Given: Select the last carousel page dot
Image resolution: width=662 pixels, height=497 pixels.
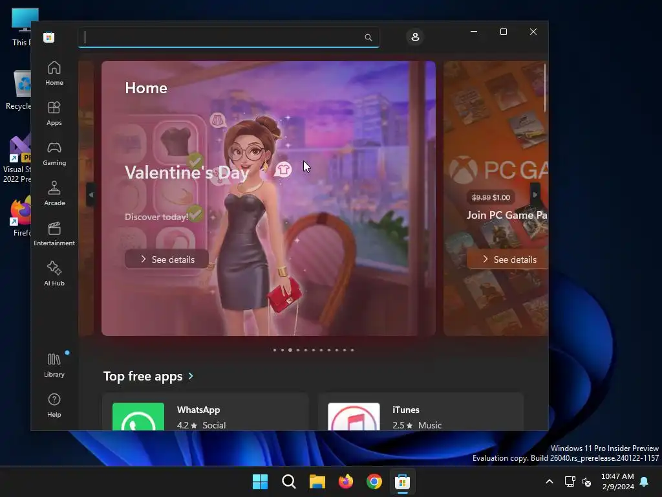Looking at the screenshot, I should click(x=352, y=350).
